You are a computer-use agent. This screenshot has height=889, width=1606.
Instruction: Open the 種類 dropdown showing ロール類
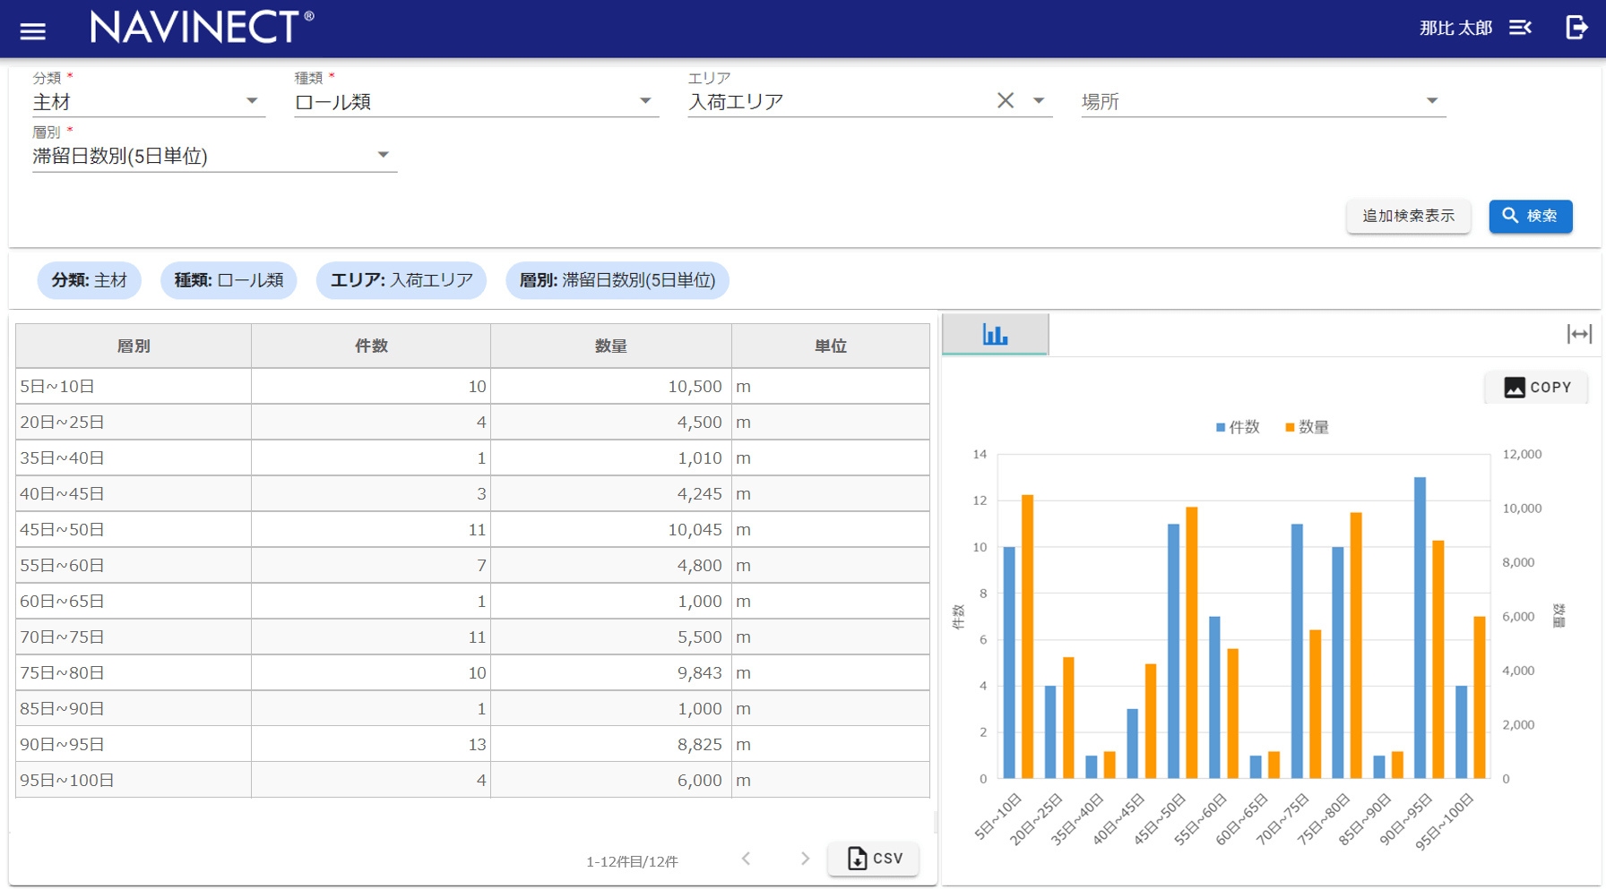[476, 102]
